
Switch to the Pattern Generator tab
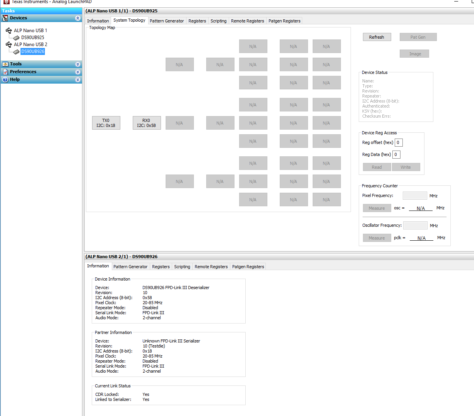click(x=167, y=21)
